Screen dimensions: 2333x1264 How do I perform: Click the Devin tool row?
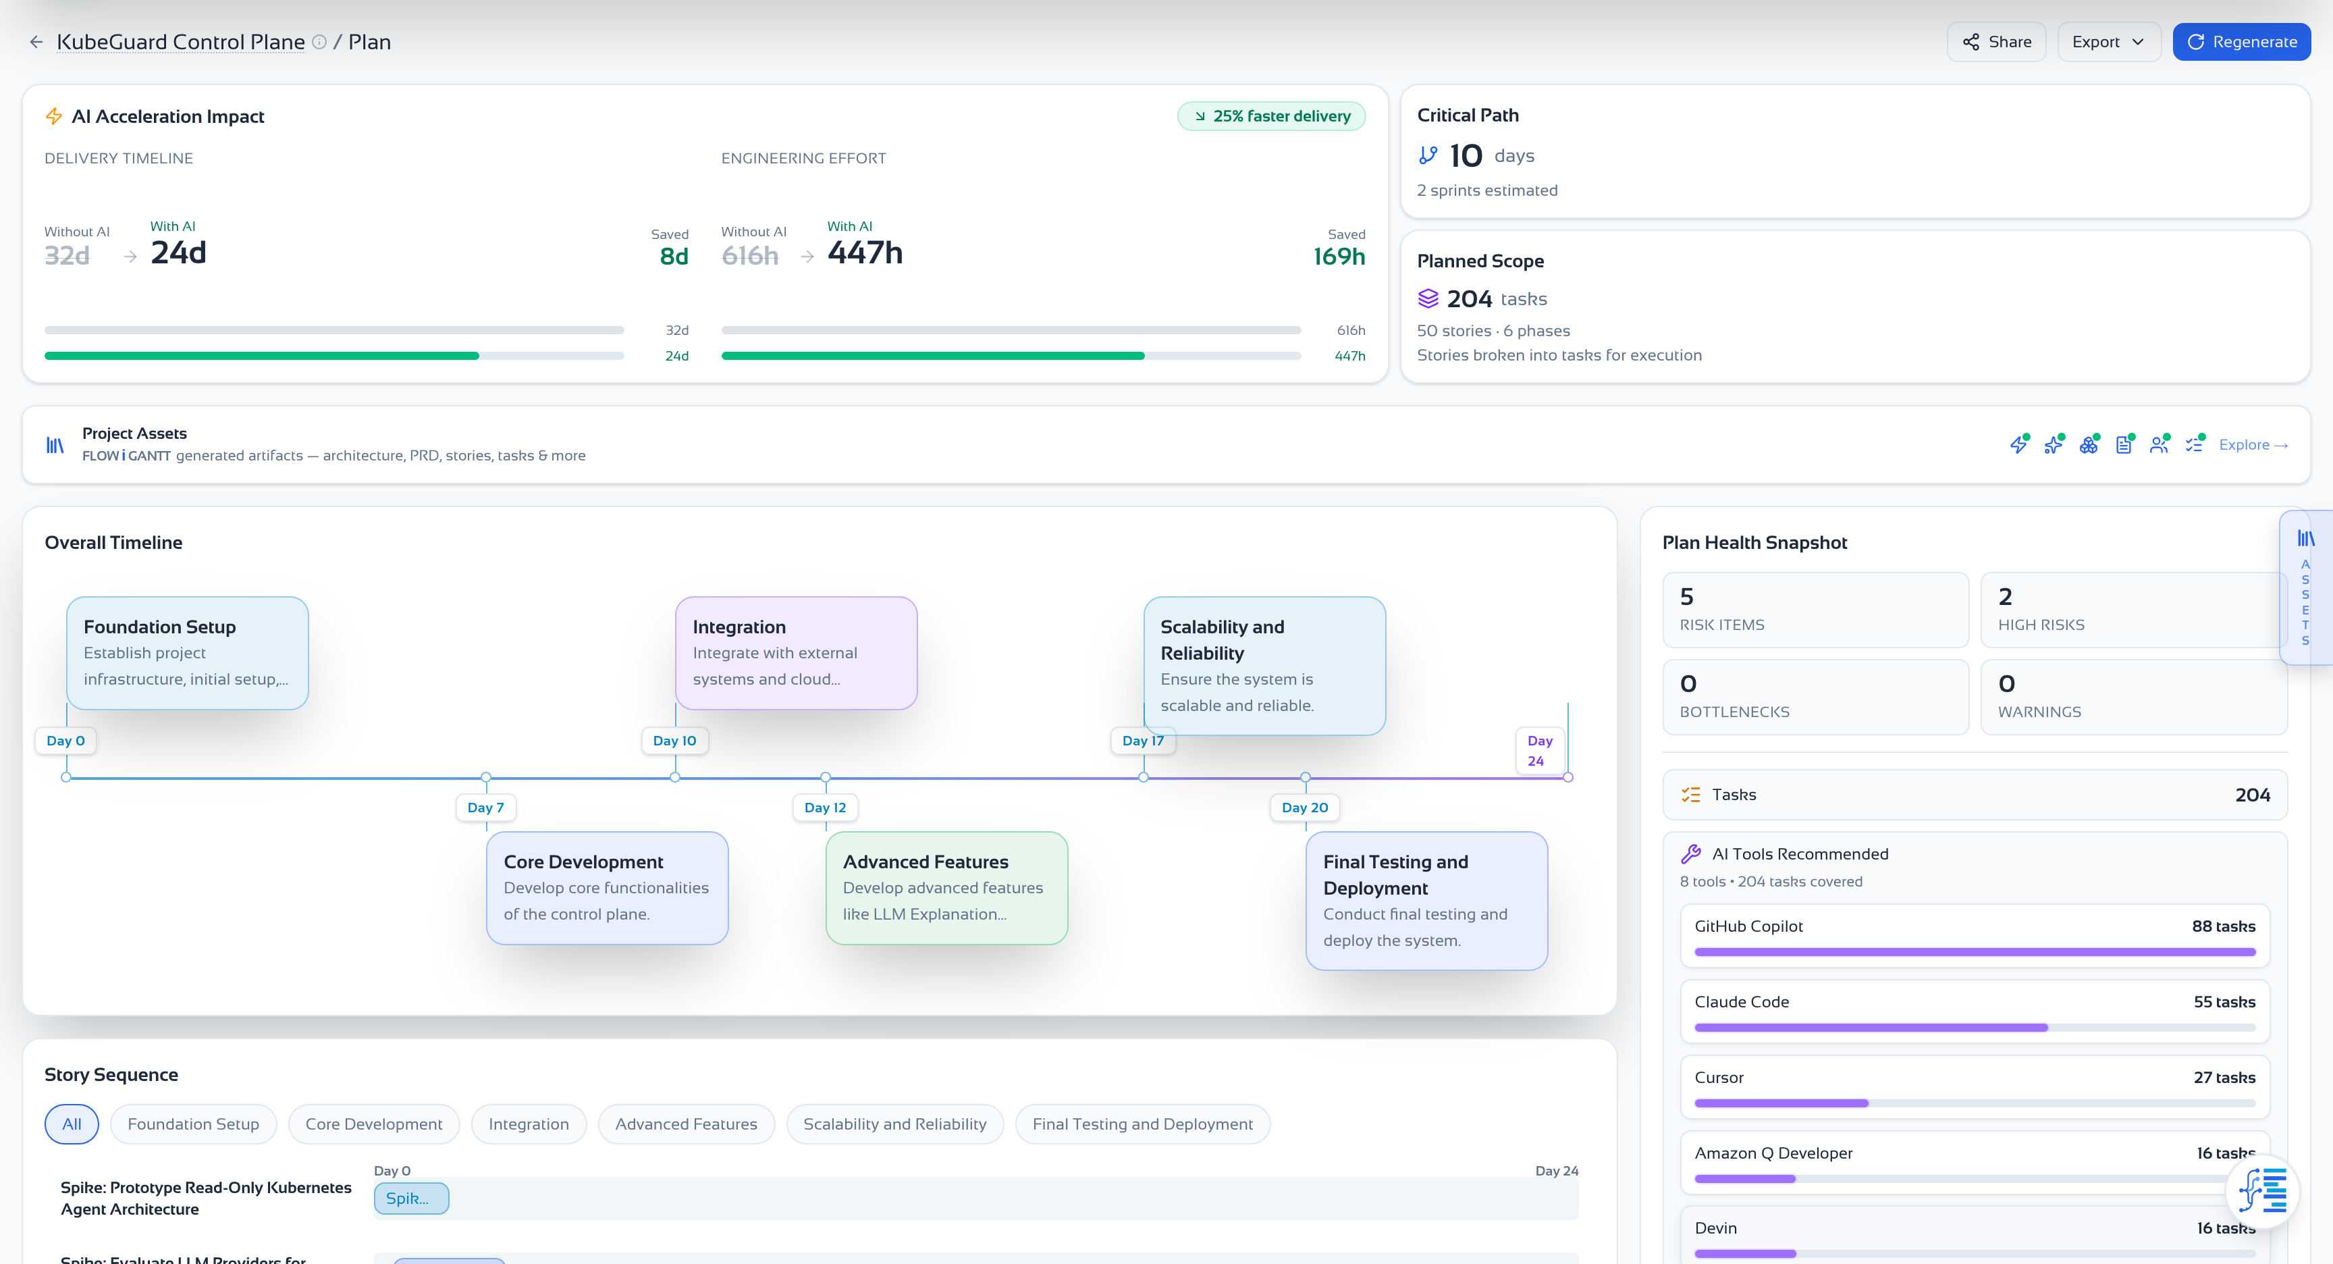point(1975,1235)
